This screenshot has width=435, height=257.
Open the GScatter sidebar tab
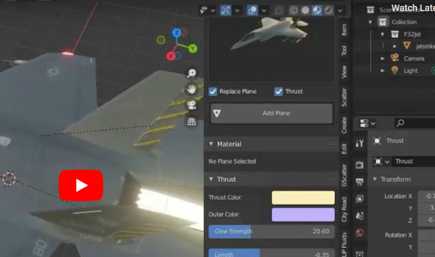pos(344,175)
